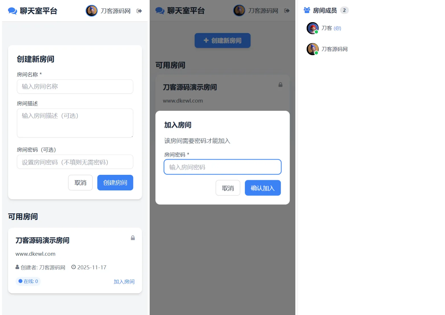Click the 在线: 0 online status badge
The height and width of the screenshot is (315, 445).
(x=28, y=281)
